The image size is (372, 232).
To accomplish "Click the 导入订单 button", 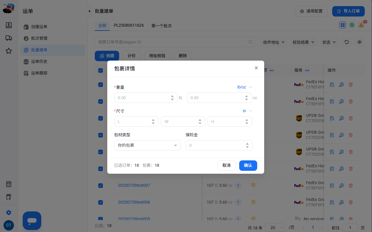I will (x=348, y=11).
